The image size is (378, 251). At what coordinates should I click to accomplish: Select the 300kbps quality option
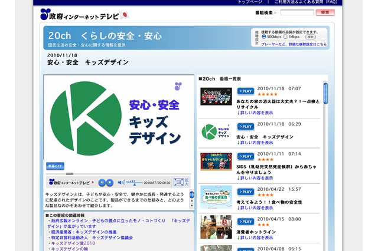264,37
